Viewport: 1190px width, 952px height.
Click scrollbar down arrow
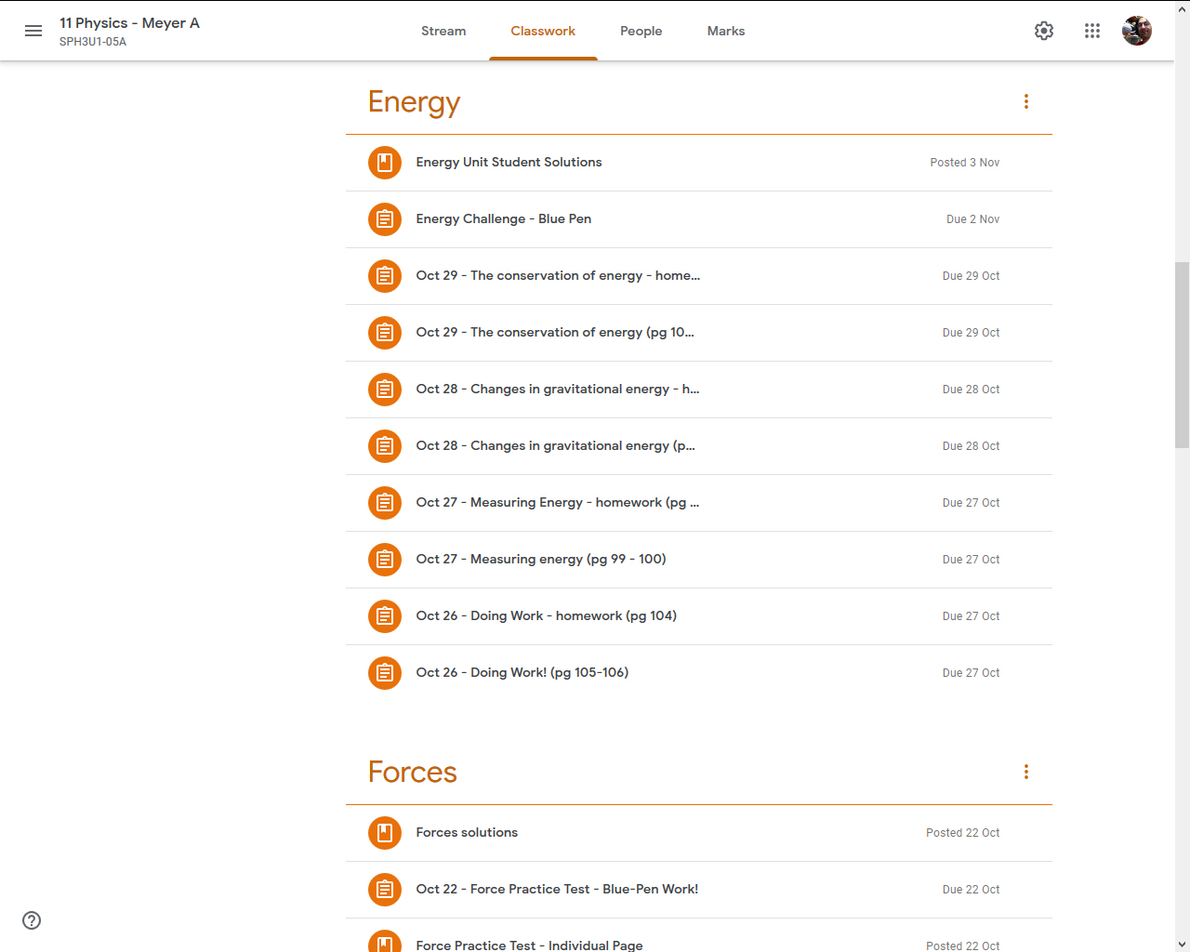(x=1182, y=945)
